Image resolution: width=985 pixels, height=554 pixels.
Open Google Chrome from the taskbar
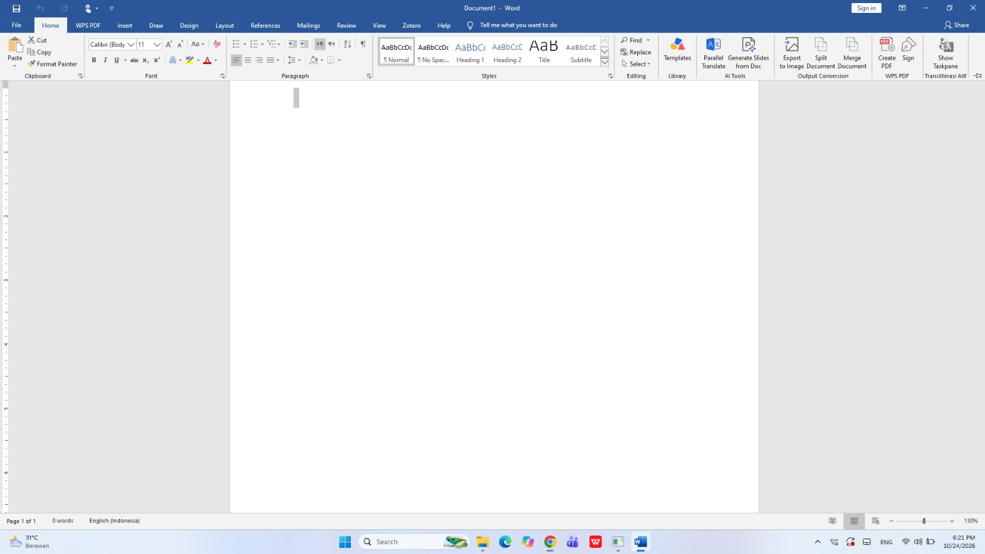point(550,542)
